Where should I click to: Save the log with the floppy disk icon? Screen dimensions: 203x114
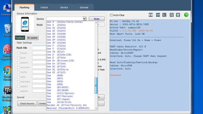click(172, 15)
